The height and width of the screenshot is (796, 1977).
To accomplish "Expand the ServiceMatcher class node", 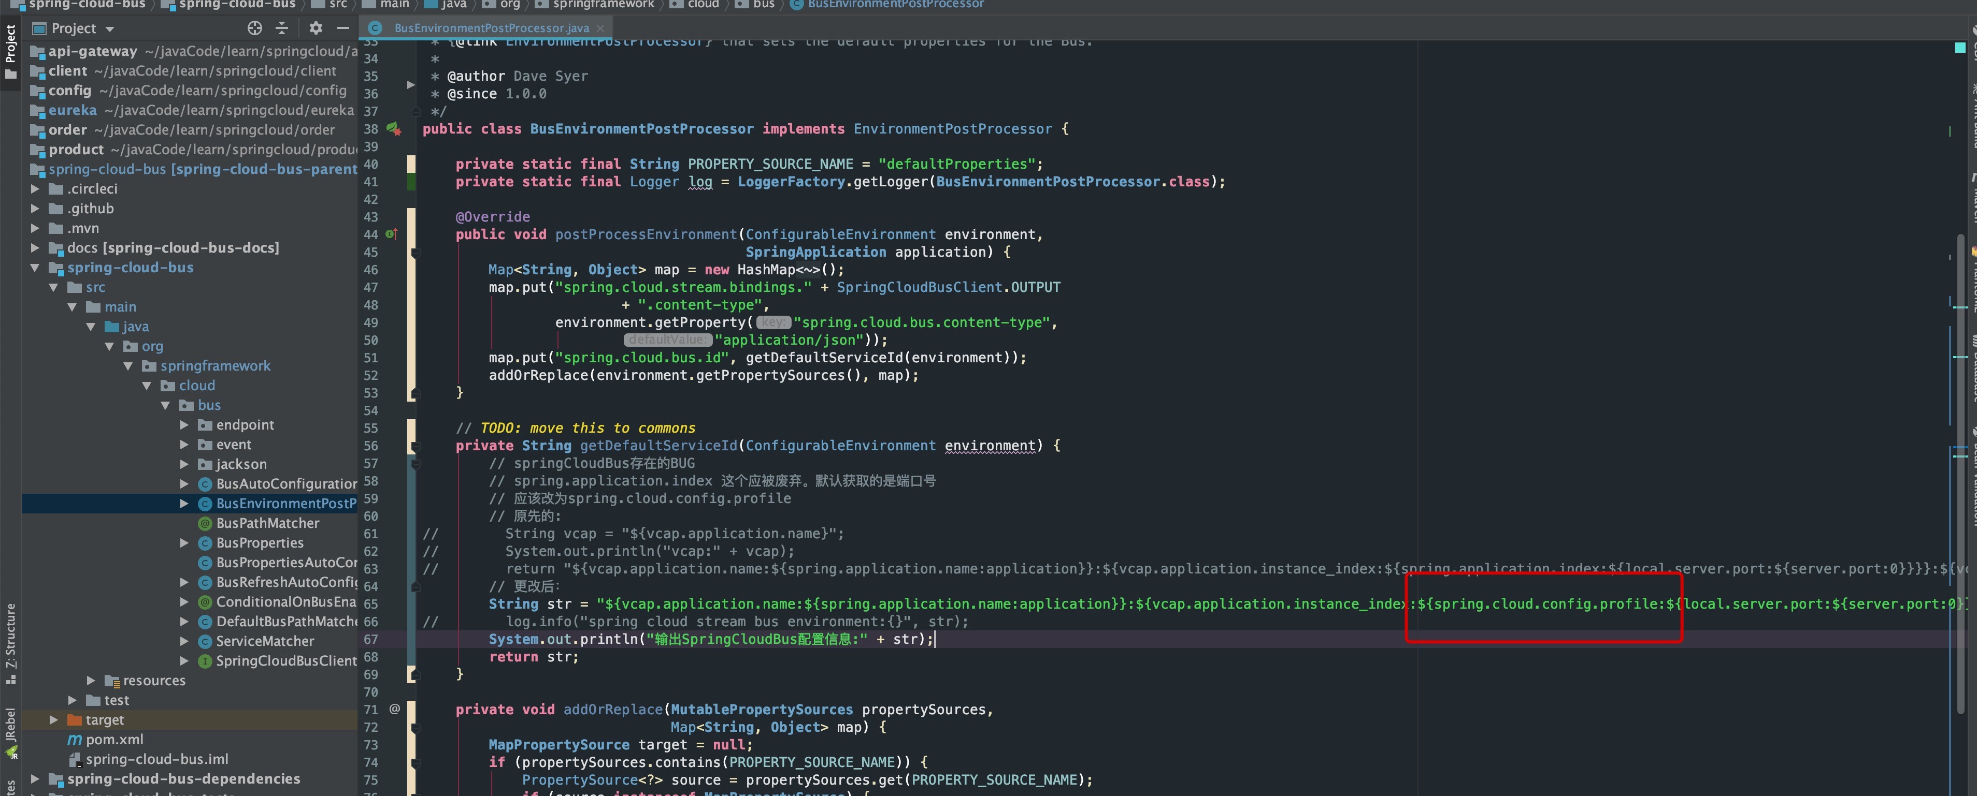I will coord(184,641).
